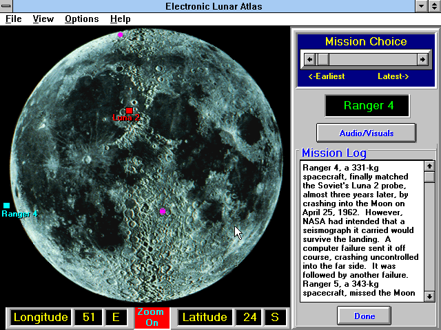This screenshot has height=330, width=441.
Task: Click the left arrow of the Mission Choice scrollbar
Action: coord(309,59)
